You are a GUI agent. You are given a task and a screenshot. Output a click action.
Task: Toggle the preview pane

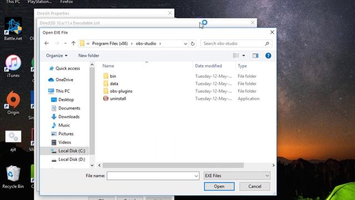[x=255, y=56]
